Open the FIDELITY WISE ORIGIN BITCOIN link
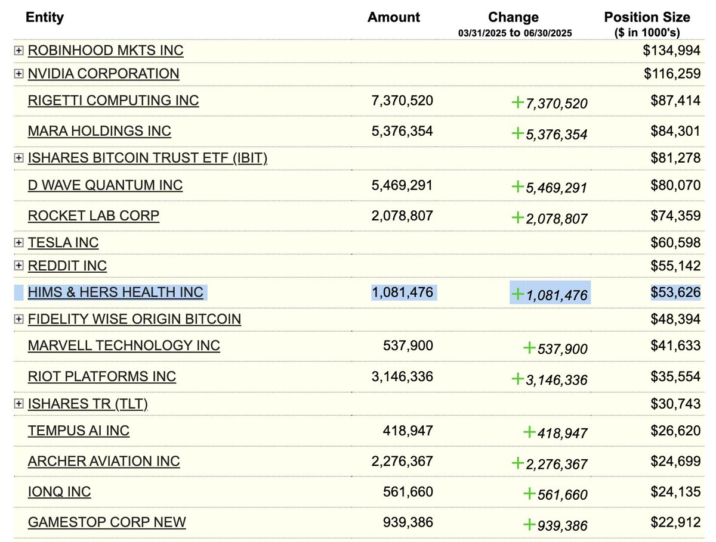 pyautogui.click(x=134, y=319)
